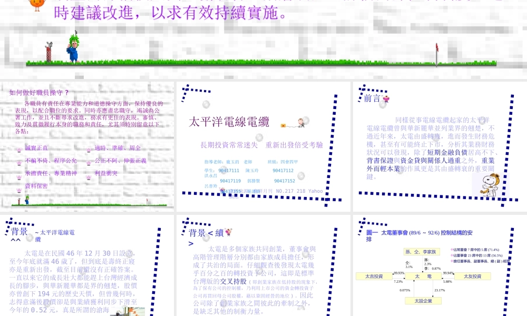Click the 太友投資 box in the diagram
Viewport: 527px width, 316px height.
pyautogui.click(x=472, y=276)
